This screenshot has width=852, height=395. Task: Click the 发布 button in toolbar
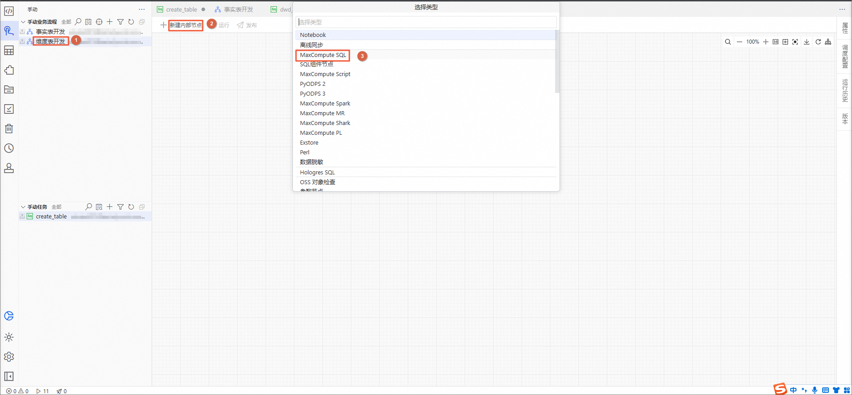click(x=247, y=25)
